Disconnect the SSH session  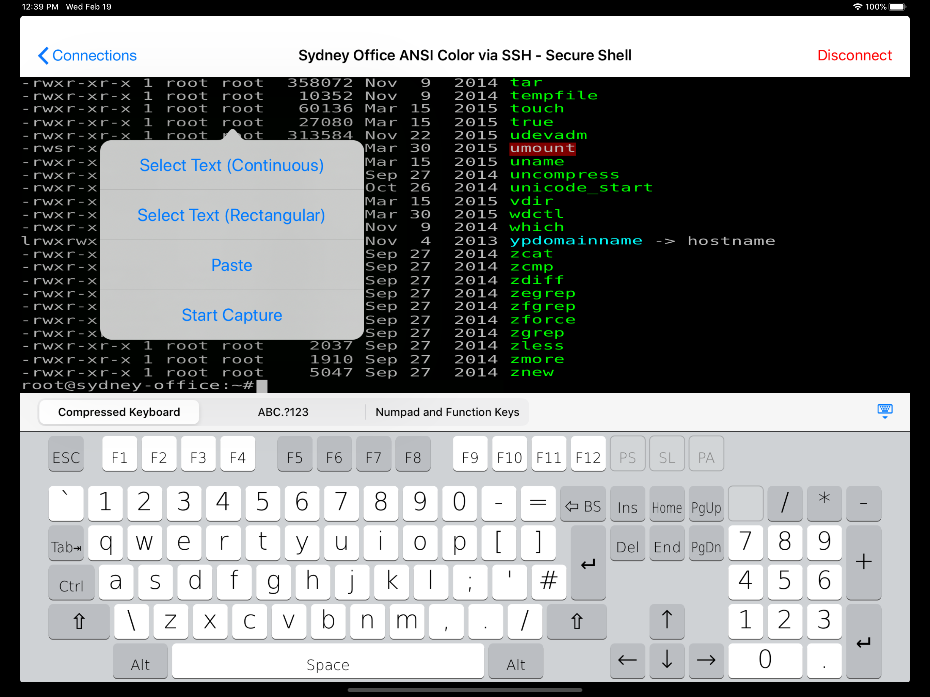tap(854, 55)
